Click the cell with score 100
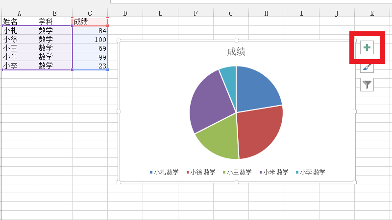This screenshot has height=220, width=392. tap(90, 40)
